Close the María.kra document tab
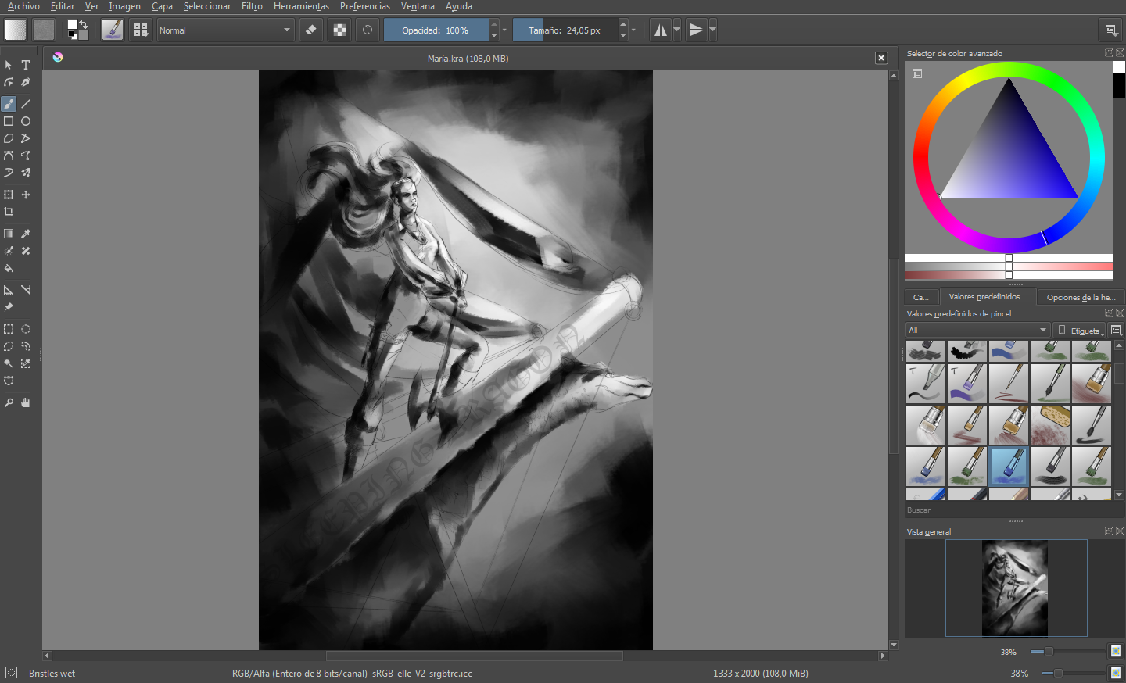1126x683 pixels. 881,58
